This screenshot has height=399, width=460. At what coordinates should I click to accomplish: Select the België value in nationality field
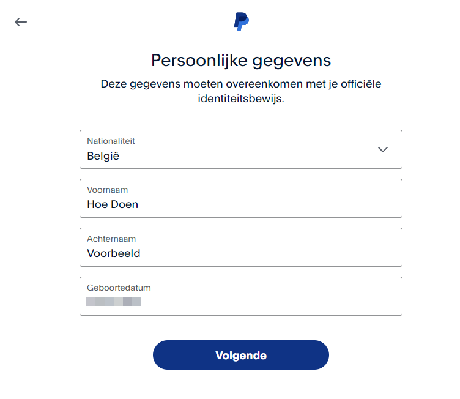[x=103, y=156]
